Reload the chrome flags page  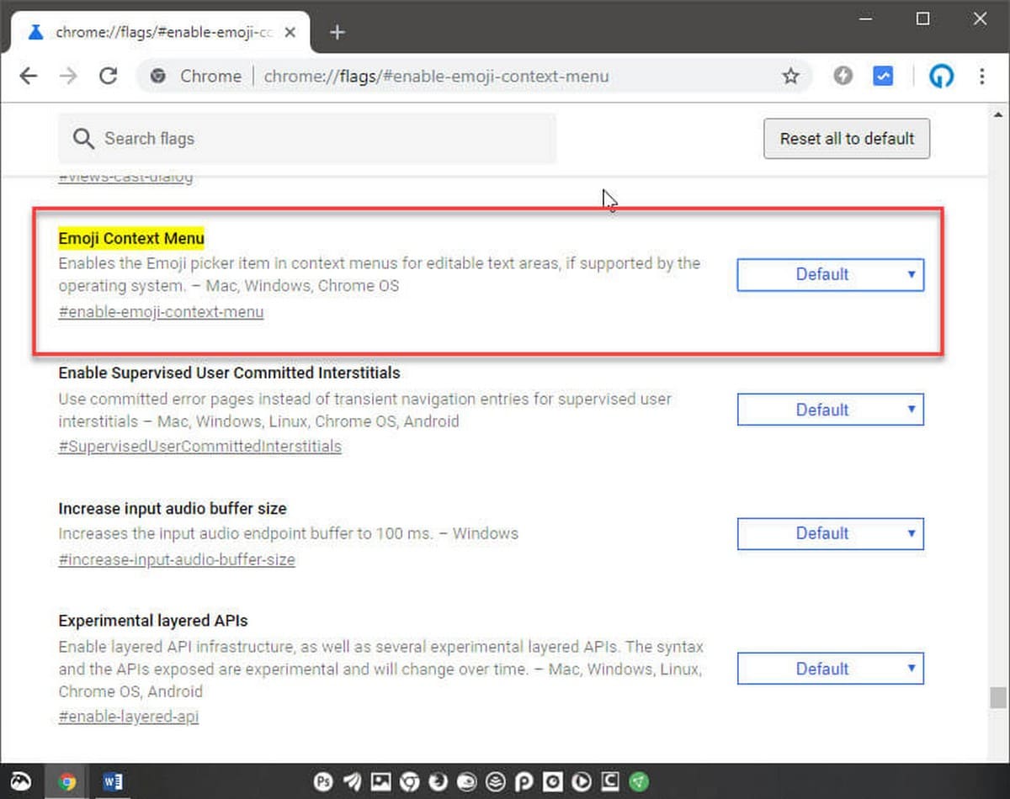coord(108,76)
